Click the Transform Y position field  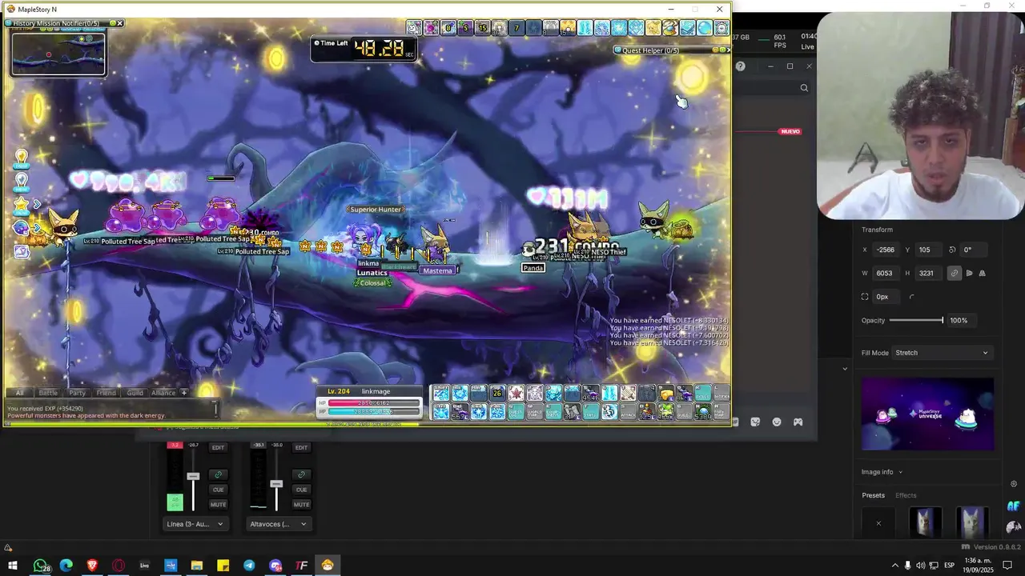click(x=927, y=250)
